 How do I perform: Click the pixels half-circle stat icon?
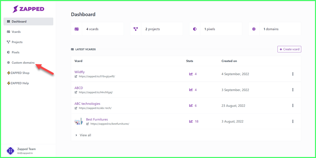(195, 29)
